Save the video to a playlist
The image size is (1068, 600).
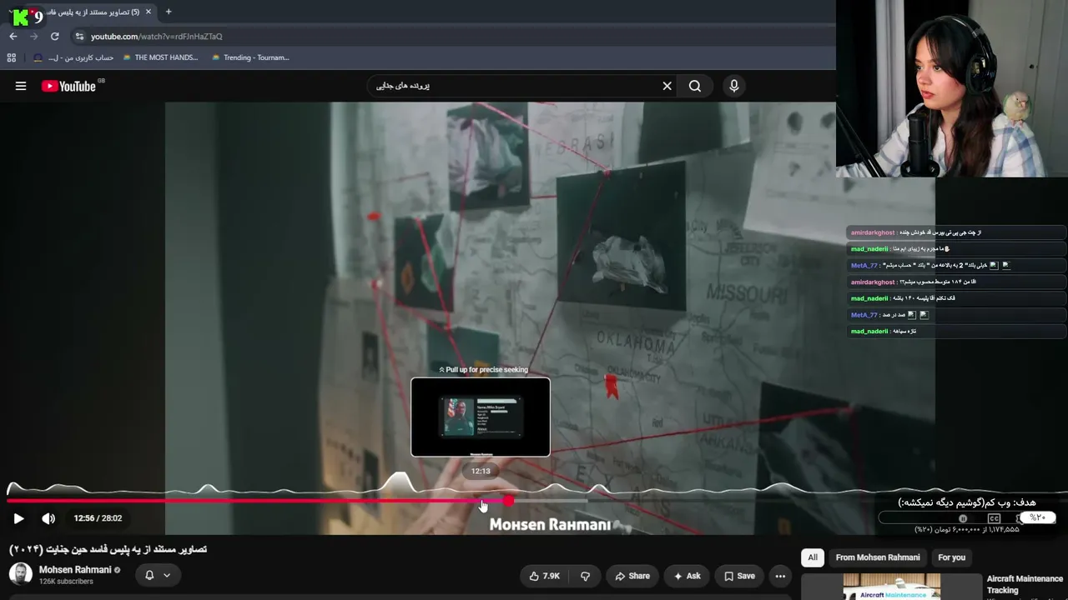739,576
